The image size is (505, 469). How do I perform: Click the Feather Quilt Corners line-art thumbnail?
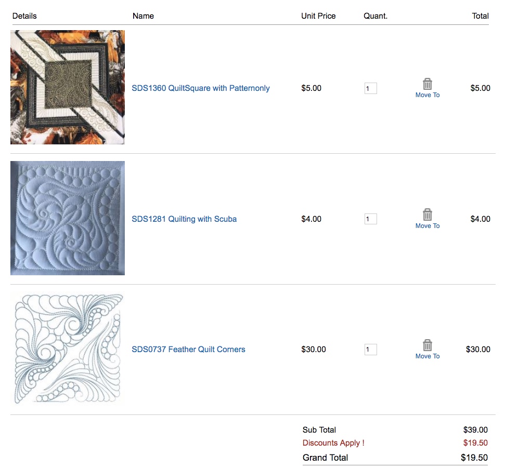[68, 349]
